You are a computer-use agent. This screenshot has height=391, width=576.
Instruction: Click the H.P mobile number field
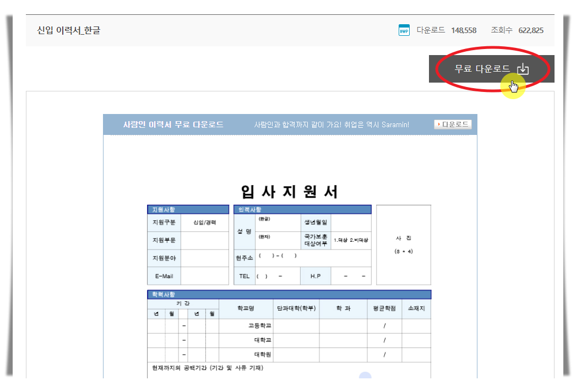coord(352,275)
